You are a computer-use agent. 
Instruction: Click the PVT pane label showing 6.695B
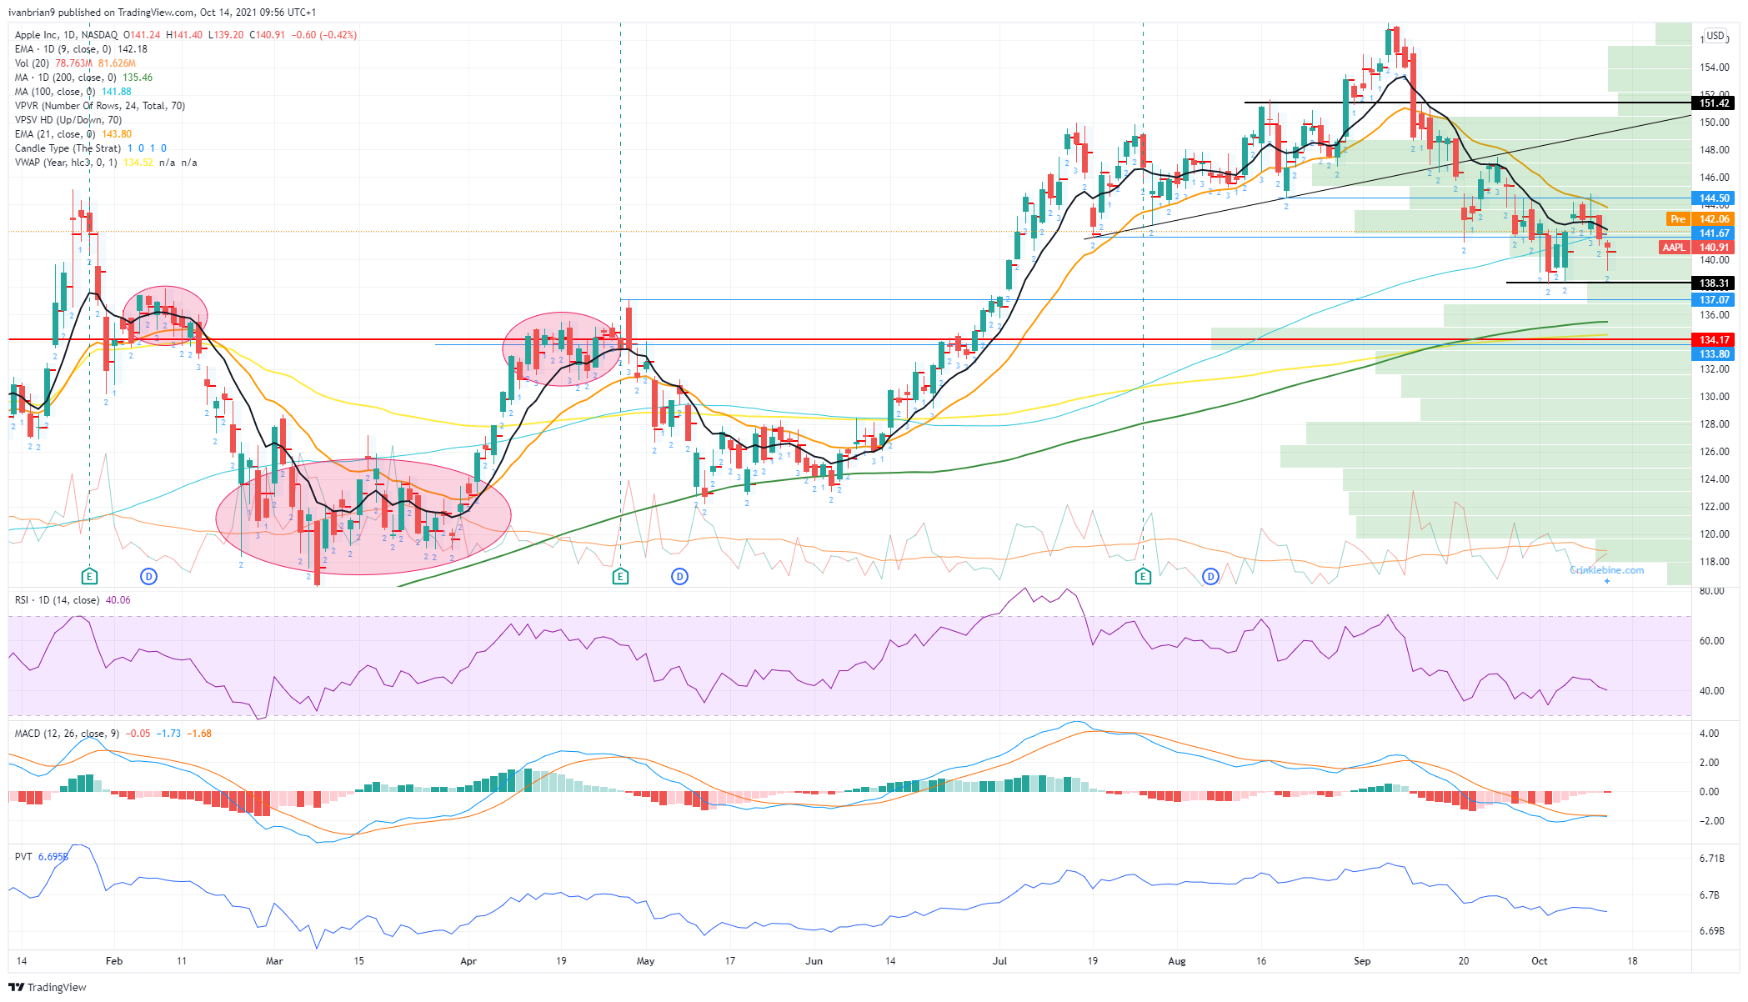(42, 857)
